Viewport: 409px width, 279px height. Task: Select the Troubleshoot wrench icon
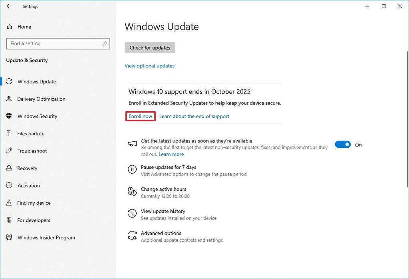(x=9, y=151)
